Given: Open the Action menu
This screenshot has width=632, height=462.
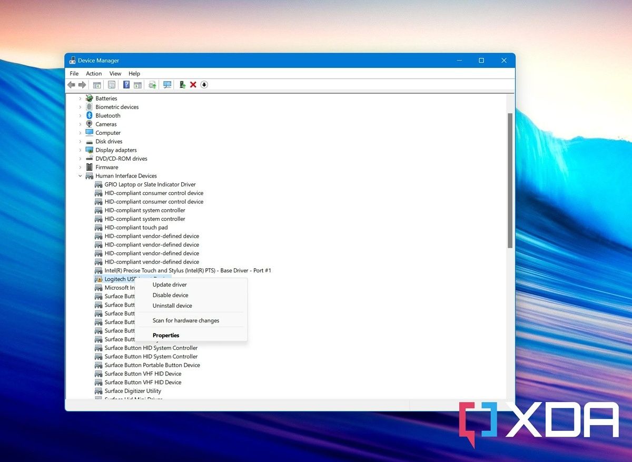Looking at the screenshot, I should (94, 74).
